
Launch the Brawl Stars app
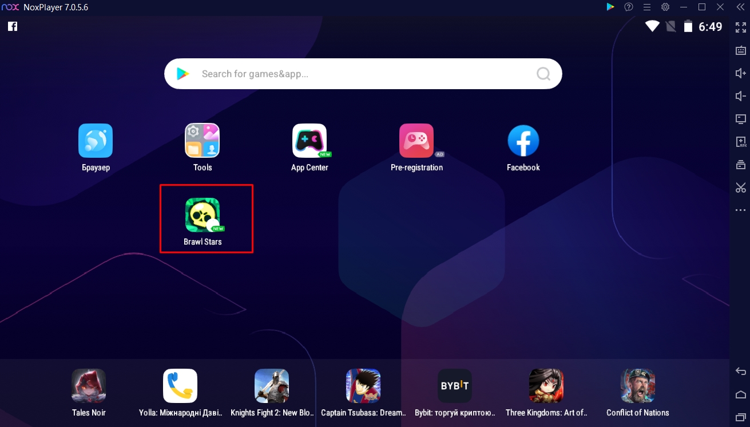point(203,215)
